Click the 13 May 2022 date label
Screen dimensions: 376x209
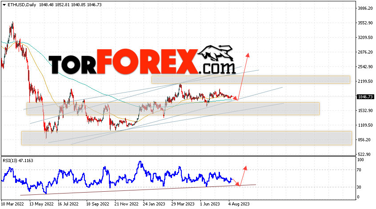coord(41,204)
